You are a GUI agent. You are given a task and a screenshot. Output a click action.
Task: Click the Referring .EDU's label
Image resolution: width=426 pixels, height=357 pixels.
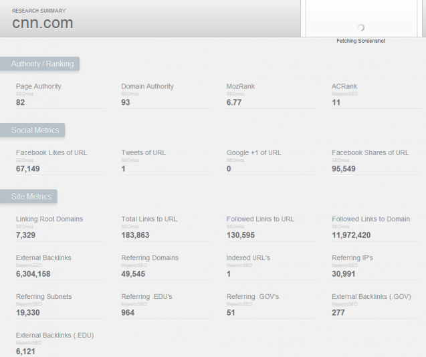coord(146,297)
